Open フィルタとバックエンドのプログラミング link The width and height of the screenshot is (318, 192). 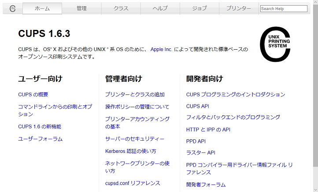pyautogui.click(x=233, y=117)
